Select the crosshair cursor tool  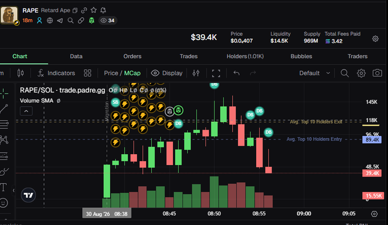point(4,93)
